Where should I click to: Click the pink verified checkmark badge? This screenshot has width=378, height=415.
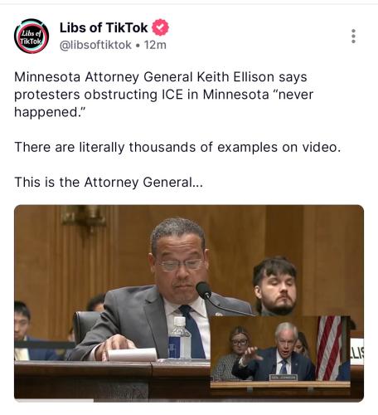(161, 27)
